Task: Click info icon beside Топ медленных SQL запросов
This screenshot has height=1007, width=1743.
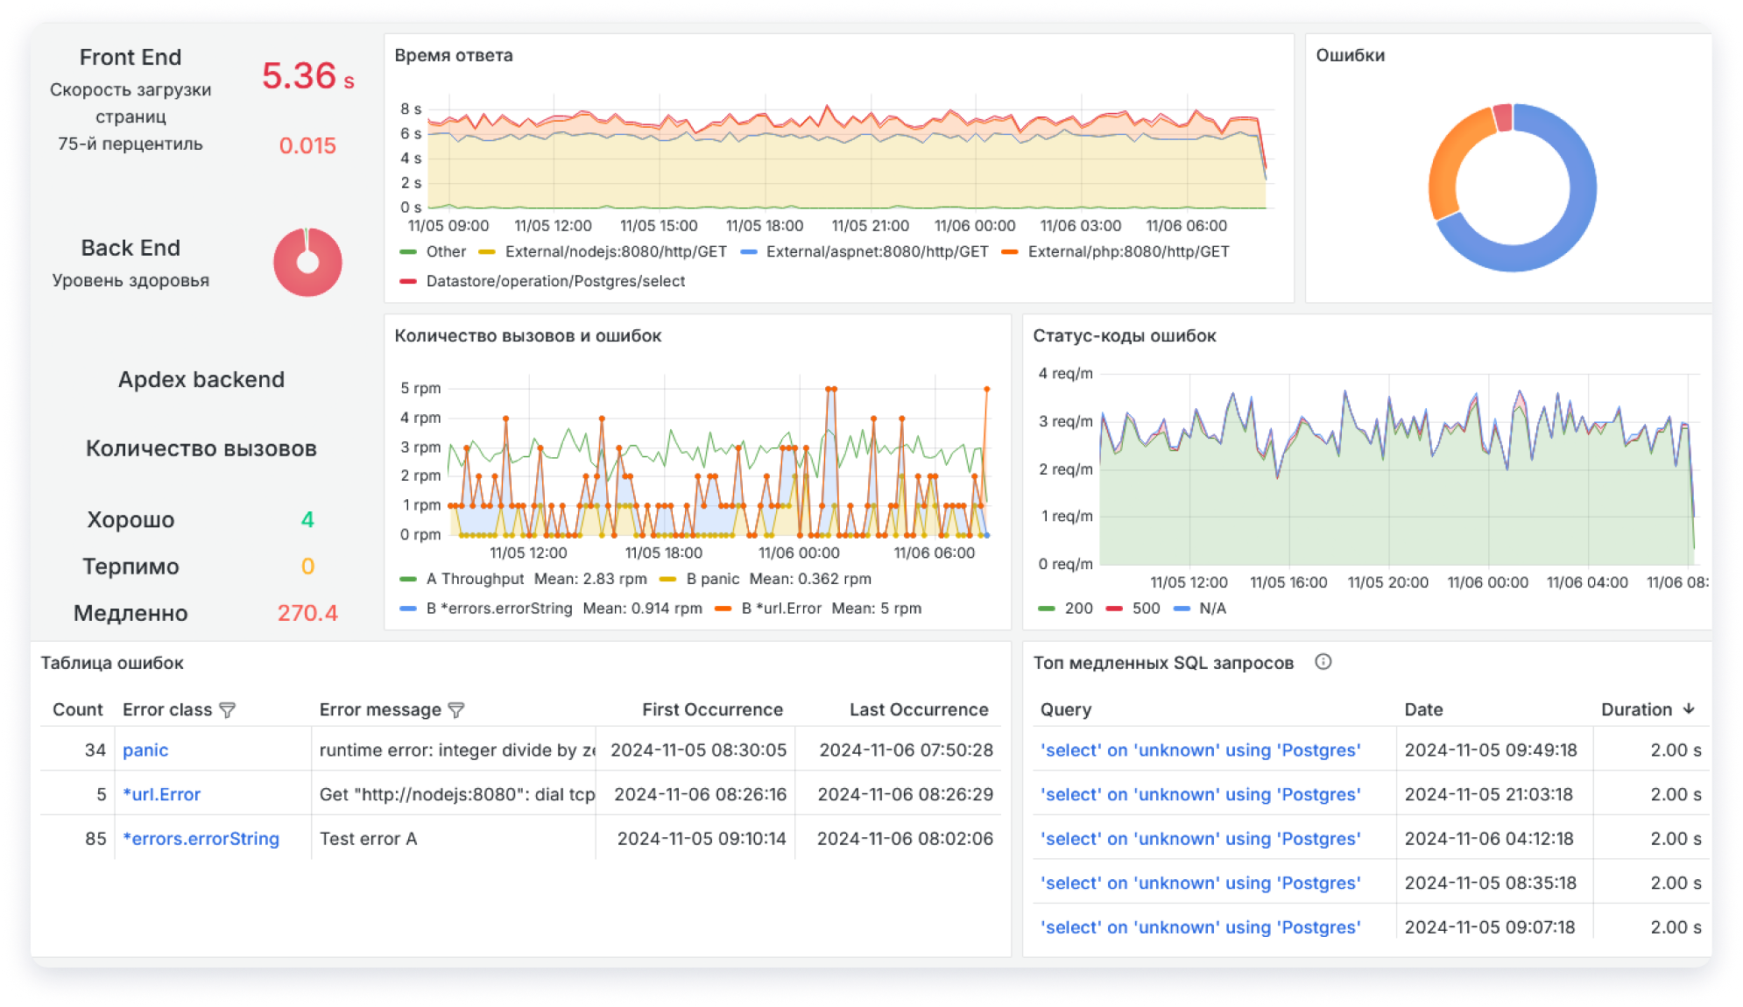Action: (1323, 662)
